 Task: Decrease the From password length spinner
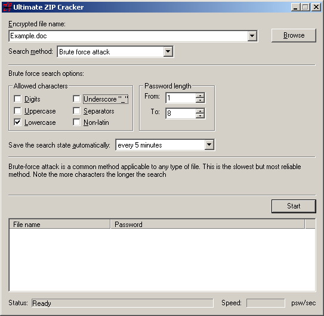[200, 100]
